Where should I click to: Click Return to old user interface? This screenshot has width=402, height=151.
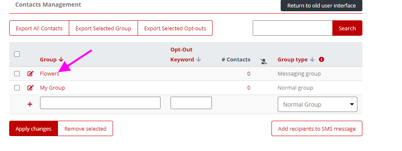click(x=322, y=6)
